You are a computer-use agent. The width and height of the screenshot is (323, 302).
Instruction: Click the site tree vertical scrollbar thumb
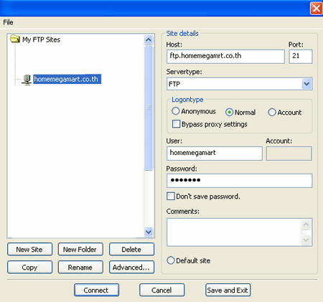[149, 108]
